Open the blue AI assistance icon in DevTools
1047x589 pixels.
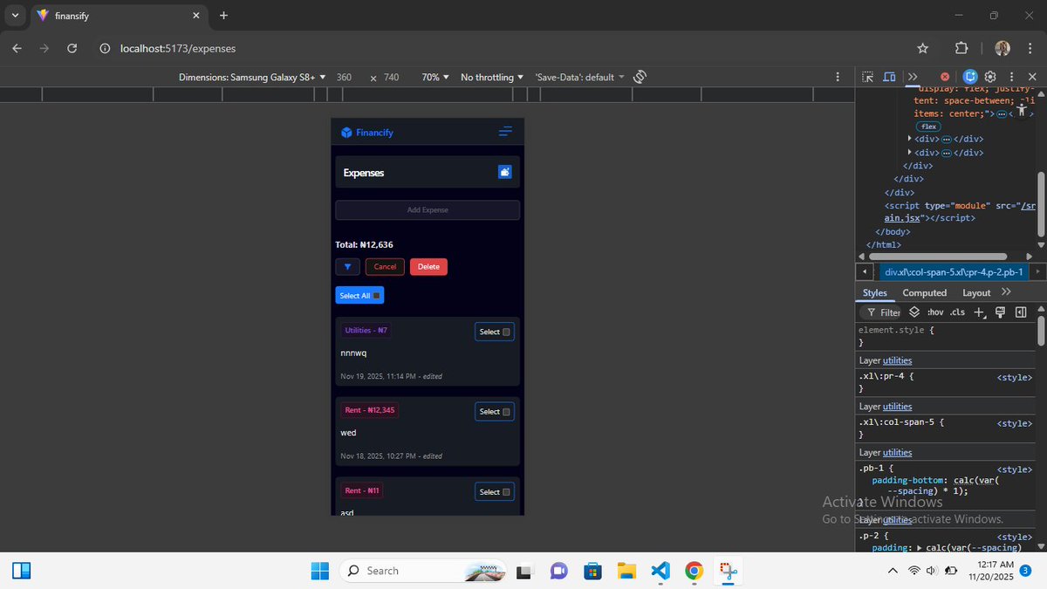click(970, 77)
